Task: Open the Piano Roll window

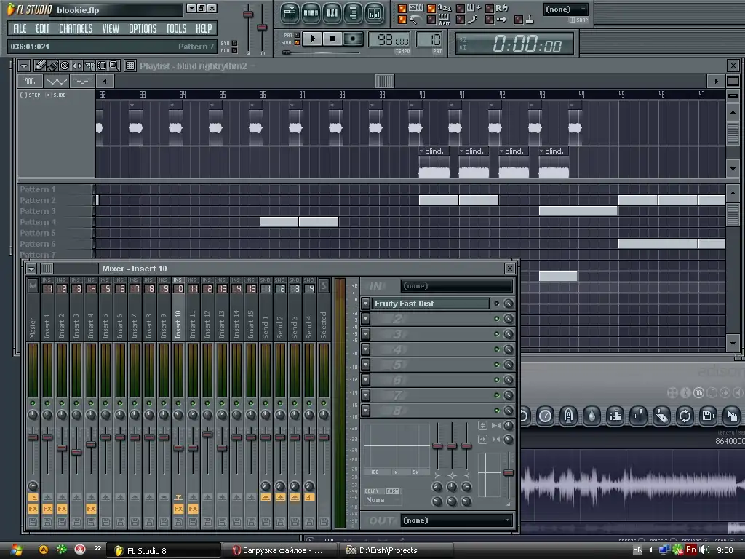Action: point(332,13)
